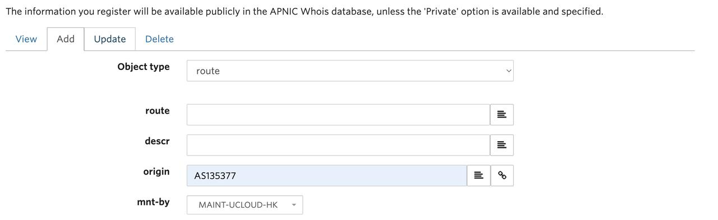
Task: Open the Object type select showing route
Action: (x=350, y=71)
